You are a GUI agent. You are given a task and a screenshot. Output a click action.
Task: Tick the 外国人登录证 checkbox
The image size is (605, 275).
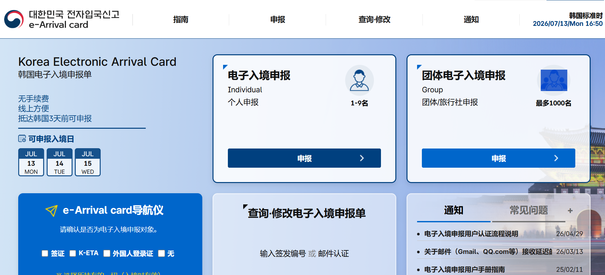[107, 253]
